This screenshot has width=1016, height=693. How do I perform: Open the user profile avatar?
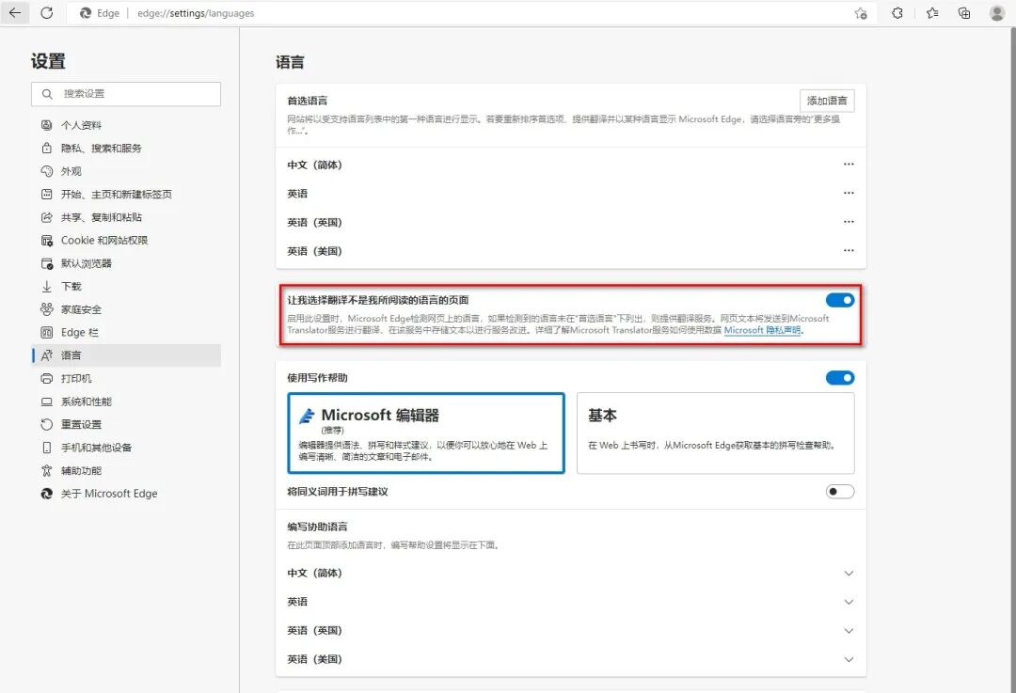[x=997, y=13]
